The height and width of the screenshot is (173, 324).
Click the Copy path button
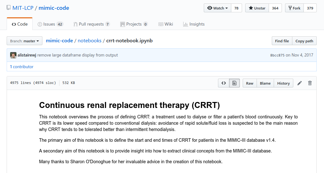[304, 41]
